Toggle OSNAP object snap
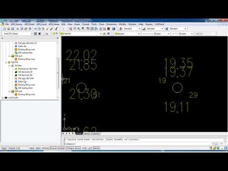The width and height of the screenshot is (228, 171). click(x=62, y=148)
